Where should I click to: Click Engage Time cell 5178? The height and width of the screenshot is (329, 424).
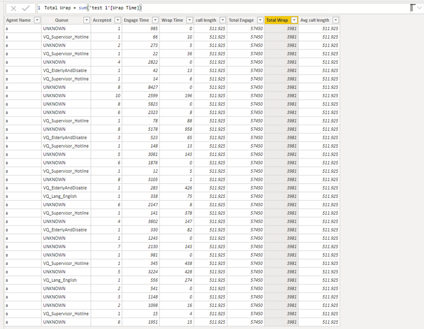click(140, 129)
